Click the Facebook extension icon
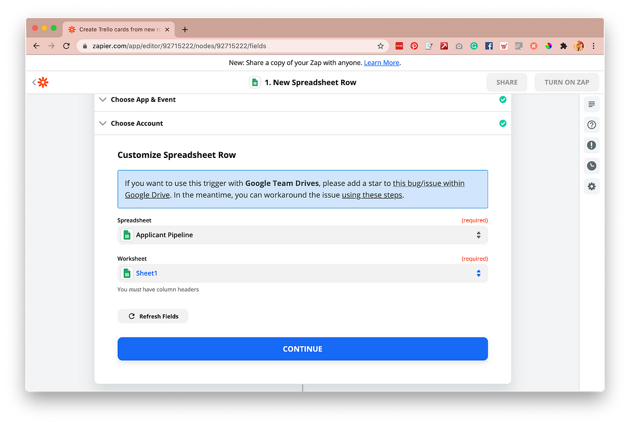 point(489,46)
